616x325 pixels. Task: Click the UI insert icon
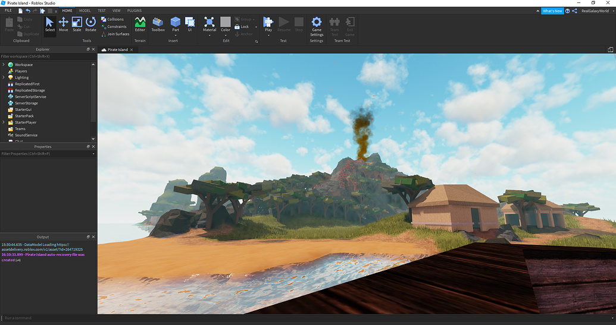190,24
